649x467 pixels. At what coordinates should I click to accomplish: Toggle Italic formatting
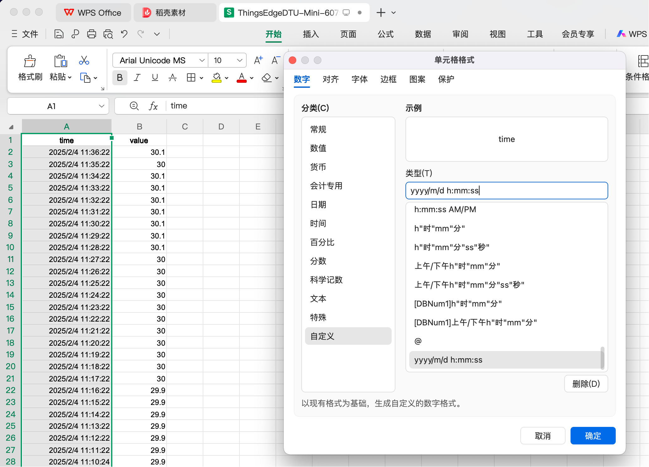pyautogui.click(x=137, y=77)
